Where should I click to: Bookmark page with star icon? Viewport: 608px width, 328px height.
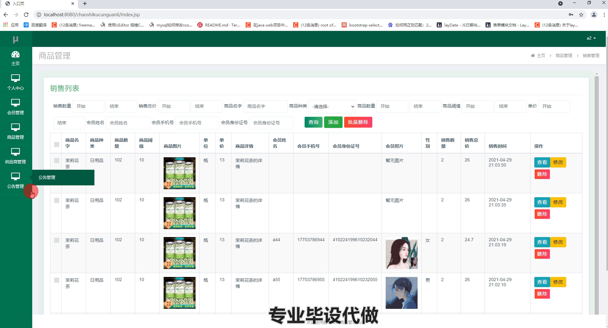(581, 15)
